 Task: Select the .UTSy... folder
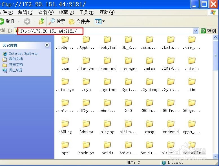(x=86, y=106)
